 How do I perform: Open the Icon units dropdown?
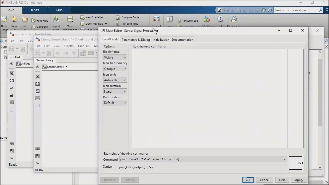click(x=115, y=80)
